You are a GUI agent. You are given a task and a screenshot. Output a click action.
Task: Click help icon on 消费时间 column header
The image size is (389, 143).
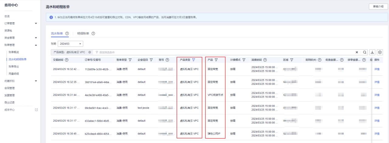[265, 60]
